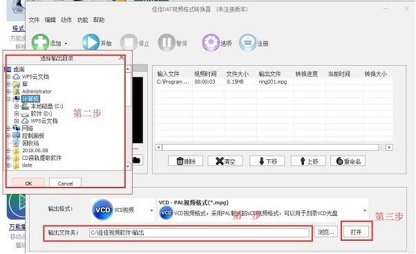Close the 选择输出目录 dialog
The height and width of the screenshot is (254, 416).
[122, 57]
